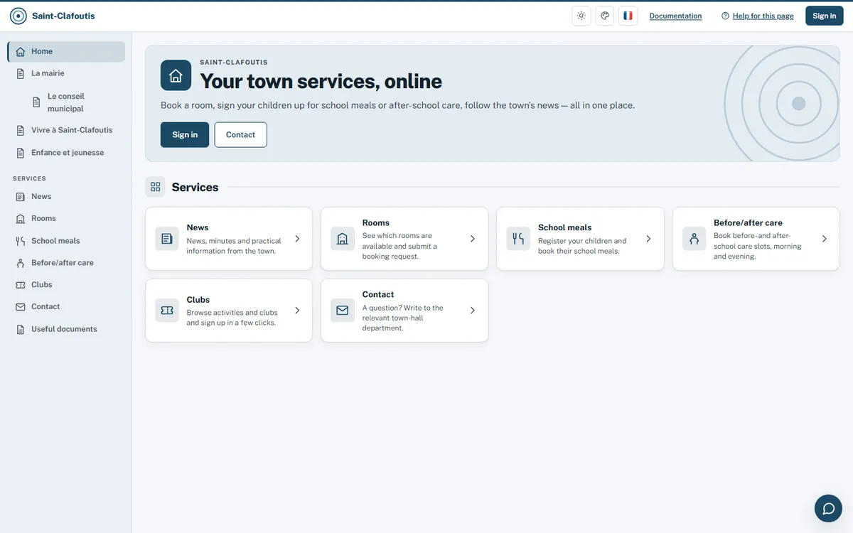Viewport: 853px width, 533px height.
Task: Click the chevron arrow on School meals card
Action: [x=648, y=239]
